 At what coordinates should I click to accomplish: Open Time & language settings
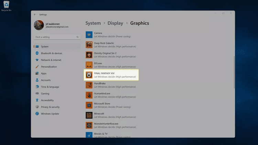[x=57, y=87]
